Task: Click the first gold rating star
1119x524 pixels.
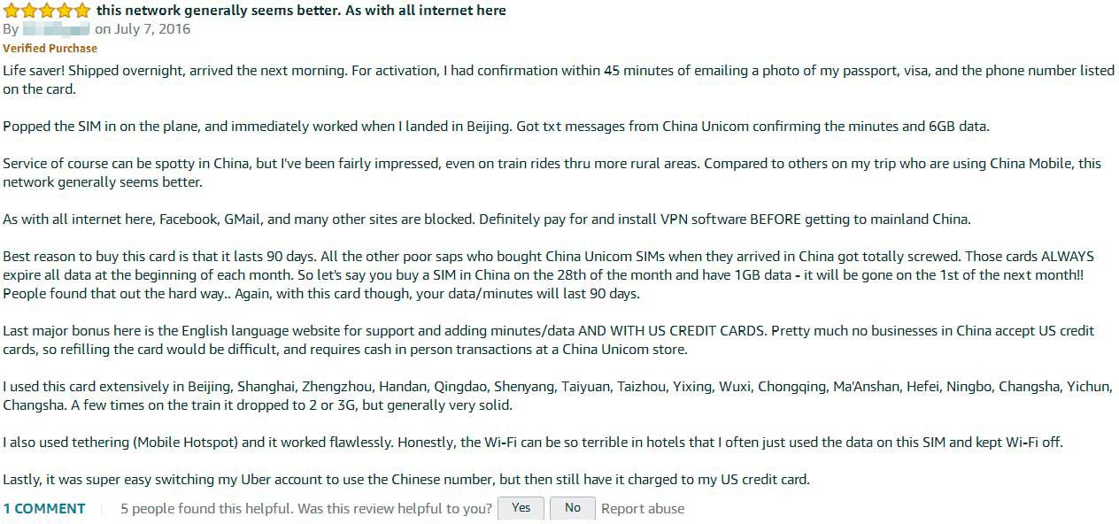Action: click(x=12, y=11)
